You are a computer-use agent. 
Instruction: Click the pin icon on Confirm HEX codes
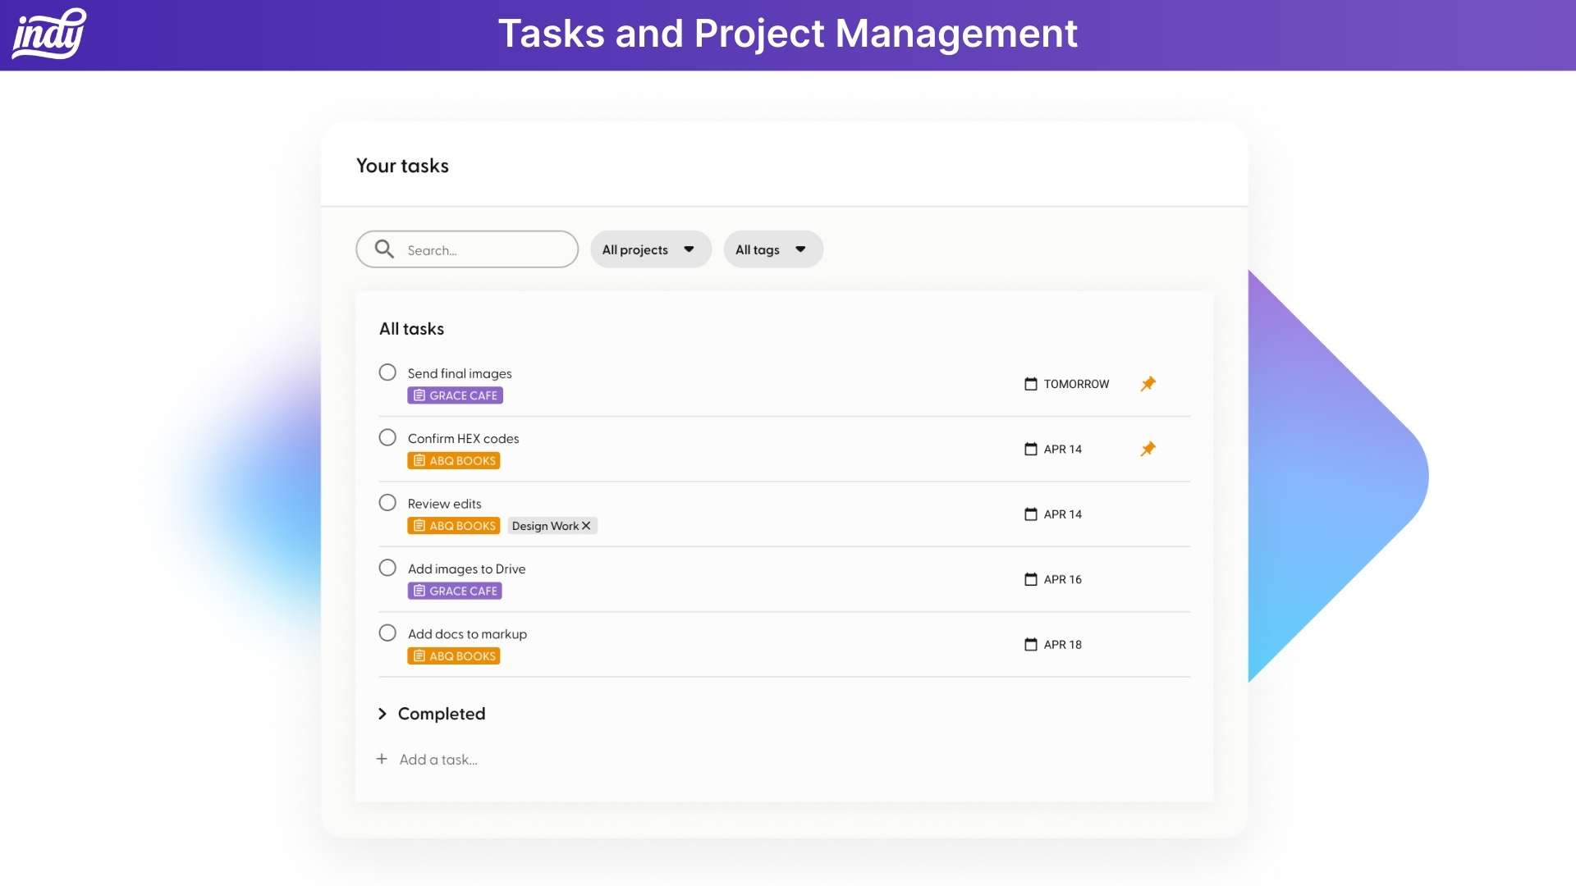coord(1148,449)
